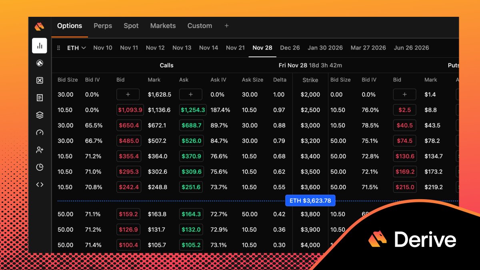This screenshot has height=270, width=480.
Task: Click the Strike column header
Action: (310, 80)
